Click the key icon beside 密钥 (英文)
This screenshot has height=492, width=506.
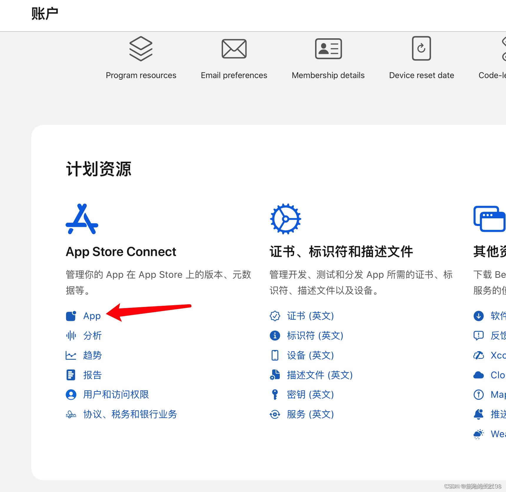coord(275,394)
